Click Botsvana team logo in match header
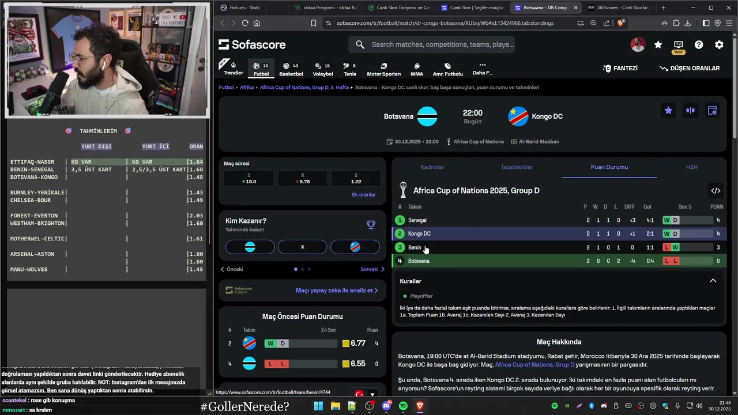Screen dimensions: 738x415 tap(427, 116)
